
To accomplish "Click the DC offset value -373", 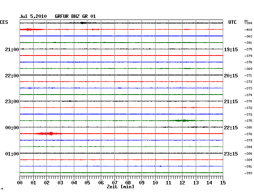I will tap(248, 88).
